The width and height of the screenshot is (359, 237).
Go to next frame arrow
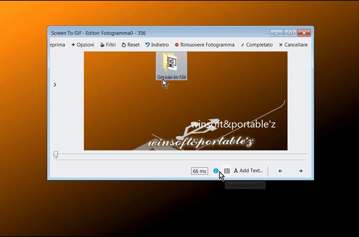coord(301,171)
